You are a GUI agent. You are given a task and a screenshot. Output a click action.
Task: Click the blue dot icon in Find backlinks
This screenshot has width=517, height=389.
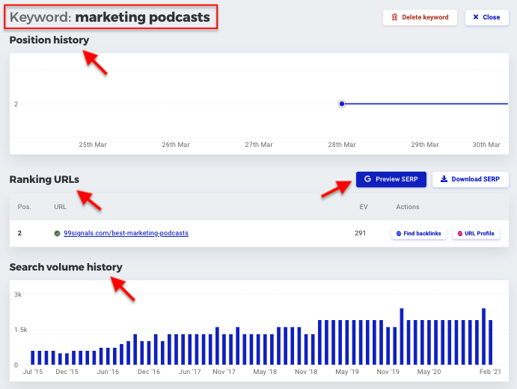399,233
